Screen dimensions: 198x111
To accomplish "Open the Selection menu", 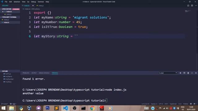I will click(x=17, y=2).
